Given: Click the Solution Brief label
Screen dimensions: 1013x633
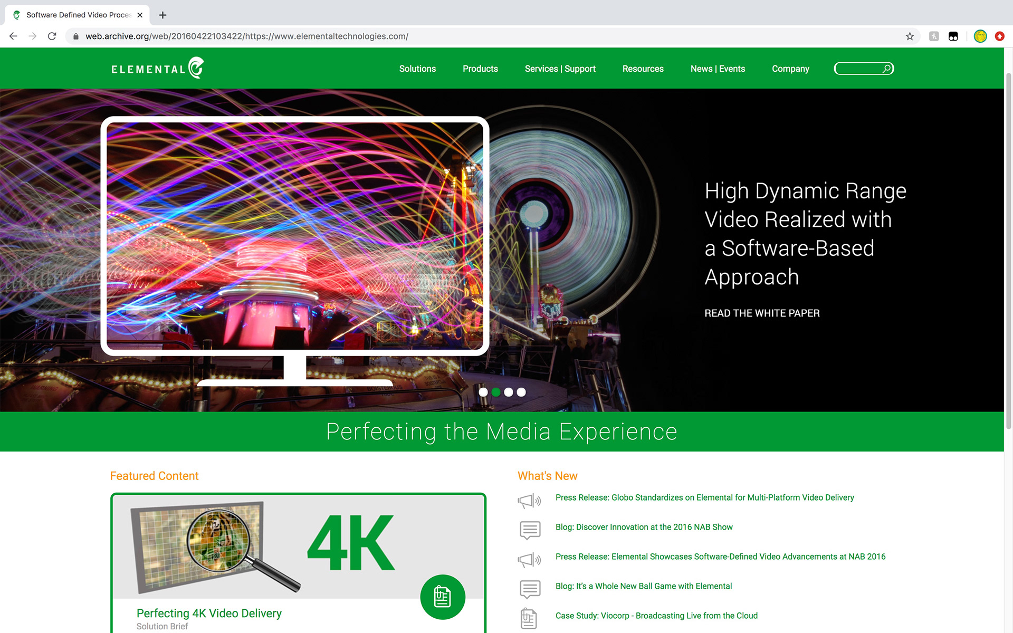Looking at the screenshot, I should coord(162,626).
